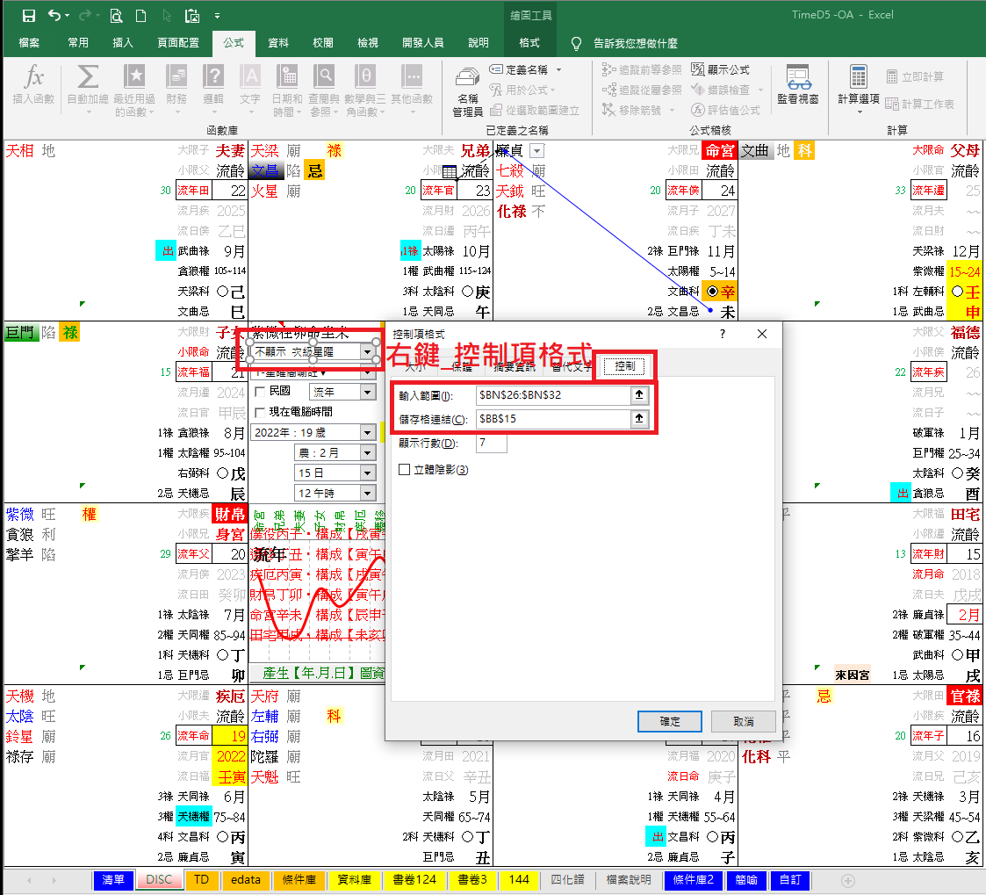Select the 辛 radio button in 未 palace
The height and width of the screenshot is (895, 986).
712,292
